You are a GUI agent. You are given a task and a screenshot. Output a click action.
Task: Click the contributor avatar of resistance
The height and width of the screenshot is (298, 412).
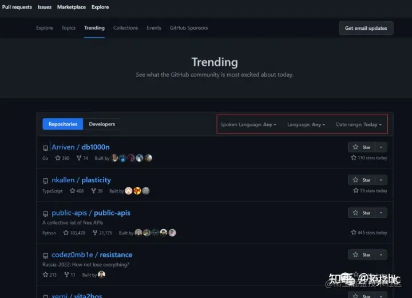click(102, 275)
